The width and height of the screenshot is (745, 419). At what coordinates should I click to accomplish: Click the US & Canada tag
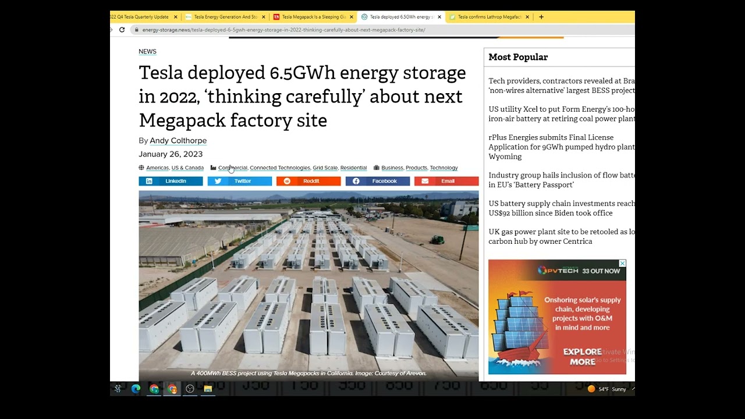[x=187, y=168]
